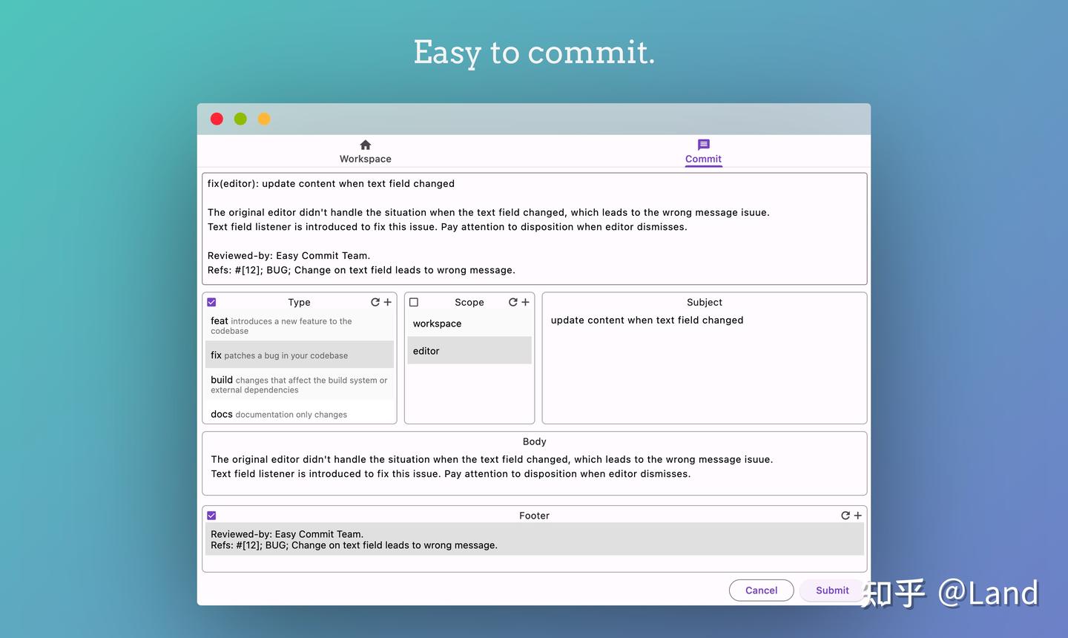Refresh the Type list

[375, 302]
